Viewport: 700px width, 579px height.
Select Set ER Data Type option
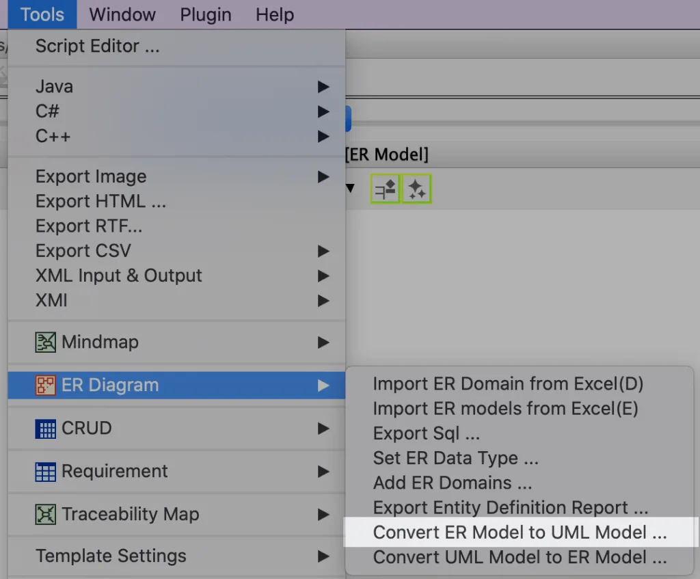pos(520,459)
